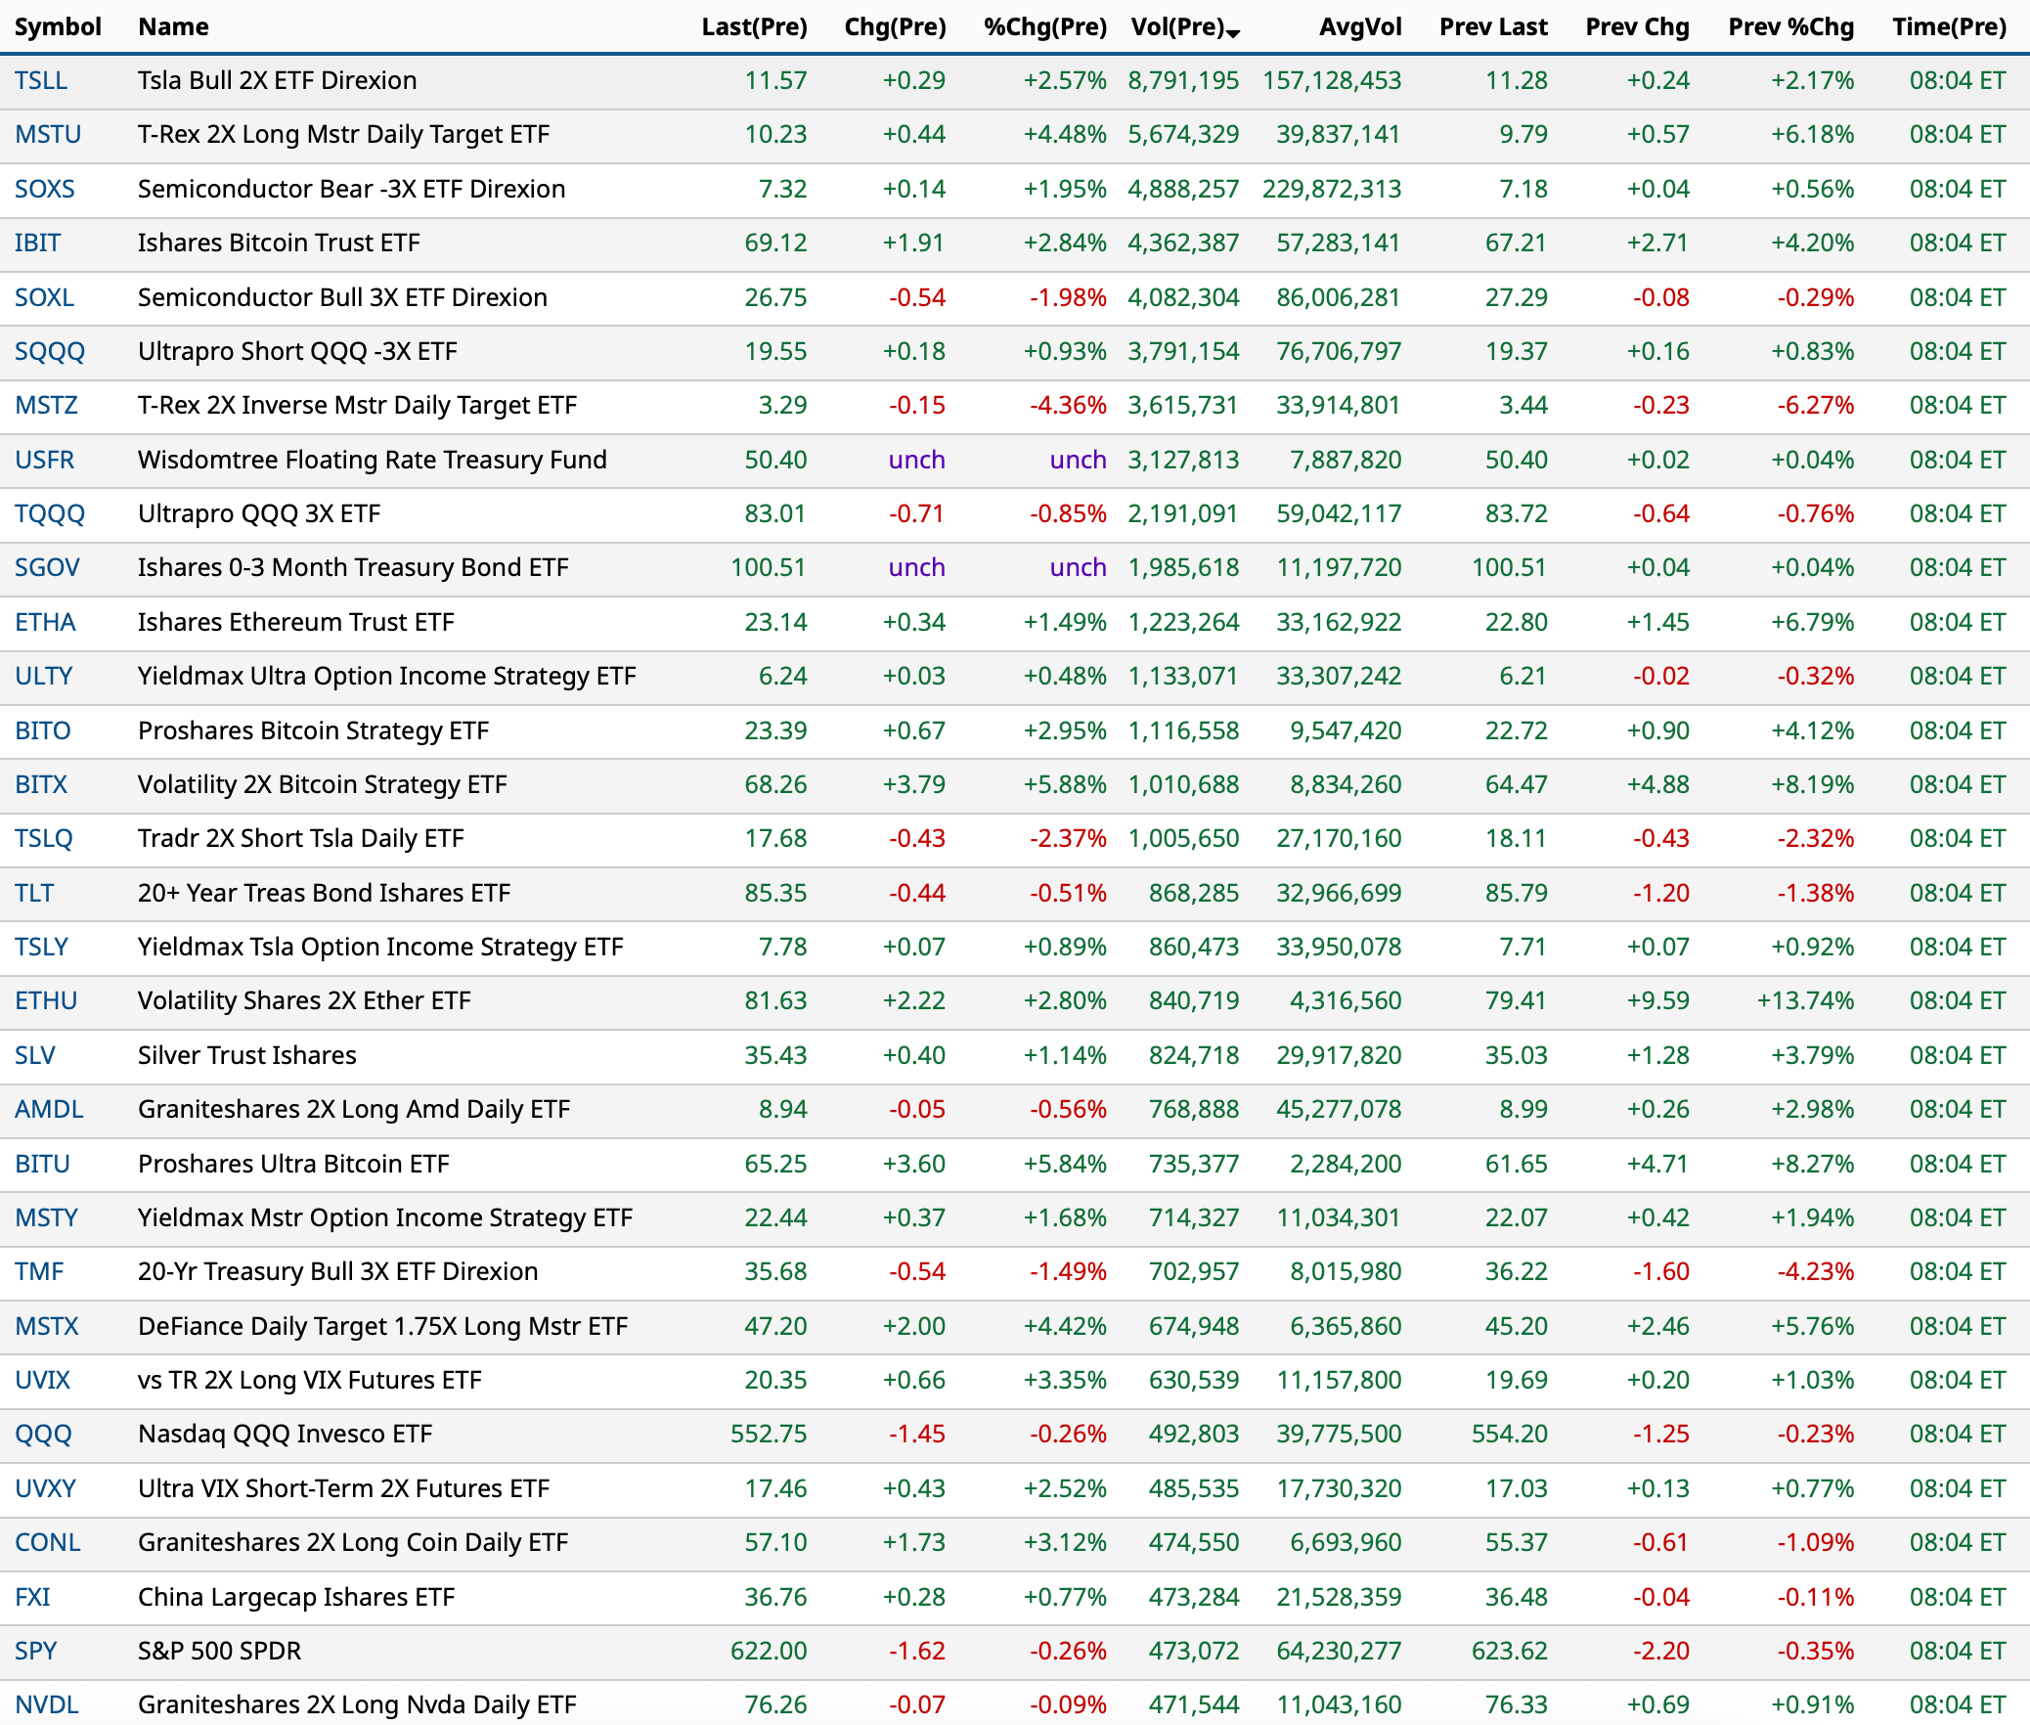The width and height of the screenshot is (2030, 1725).
Task: Sort table by Name column
Action: [173, 26]
